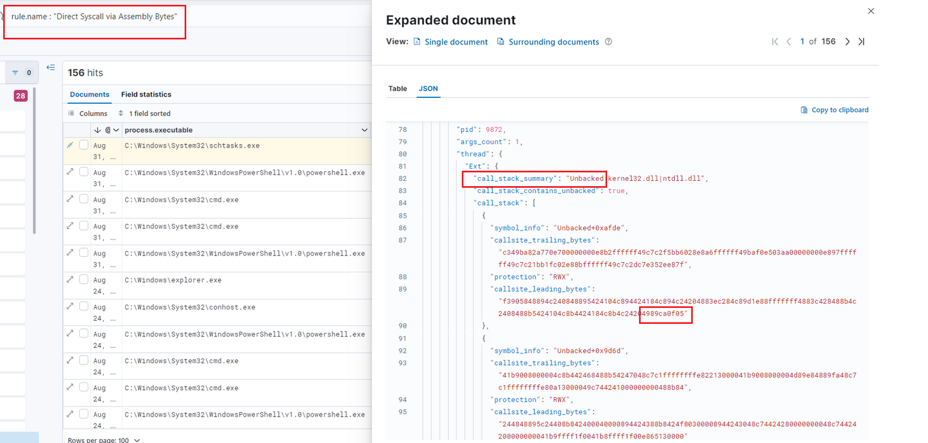The height and width of the screenshot is (443, 928).
Task: Click Copy to clipboard
Action: click(x=835, y=110)
